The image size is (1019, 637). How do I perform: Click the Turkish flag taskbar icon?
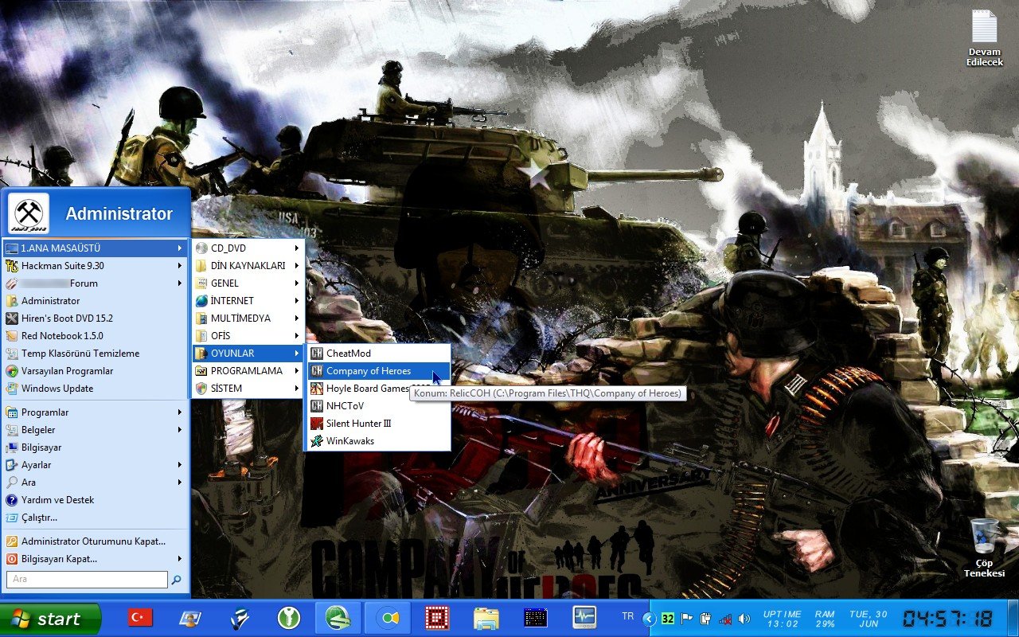(141, 619)
